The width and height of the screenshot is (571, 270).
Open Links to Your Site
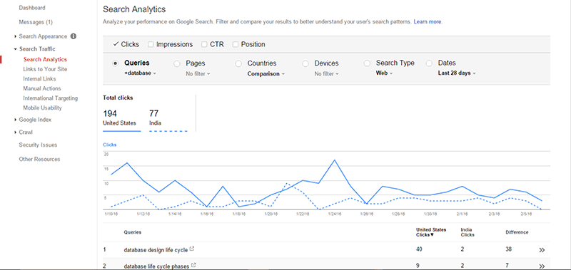(45, 69)
